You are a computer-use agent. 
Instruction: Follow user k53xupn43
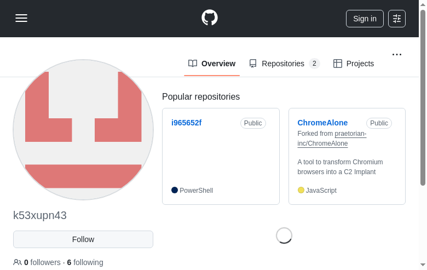(x=83, y=239)
